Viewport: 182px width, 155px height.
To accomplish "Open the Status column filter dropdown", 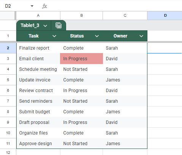I will [97, 36].
